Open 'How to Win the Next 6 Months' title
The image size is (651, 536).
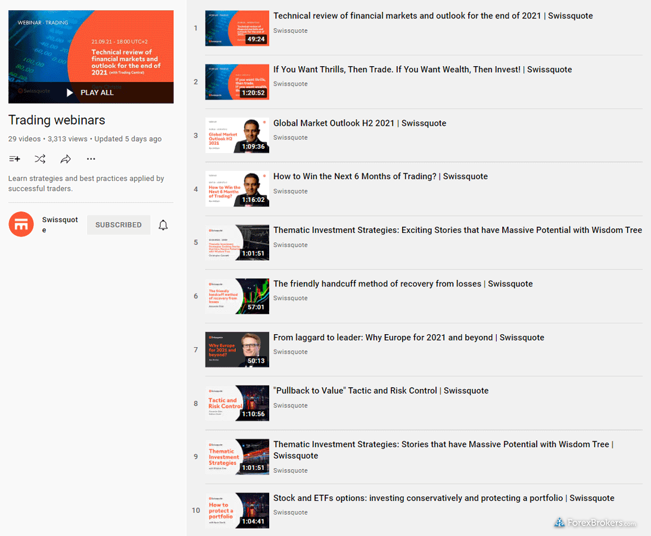[381, 176]
